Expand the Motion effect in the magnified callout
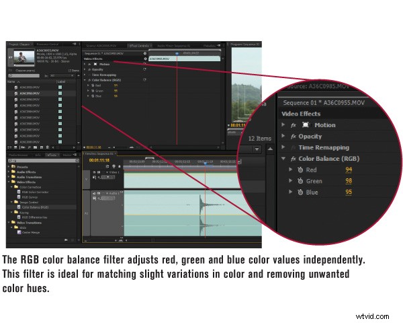403x323 pixels. pyautogui.click(x=283, y=124)
